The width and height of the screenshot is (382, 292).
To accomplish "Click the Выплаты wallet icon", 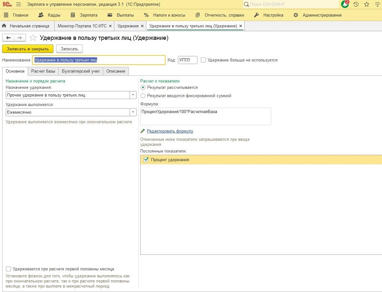I will pos(110,15).
